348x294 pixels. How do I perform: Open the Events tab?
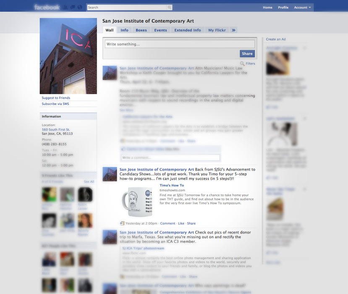point(160,30)
